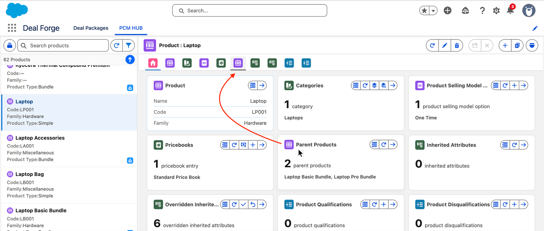Refresh the Categories card

[365, 85]
